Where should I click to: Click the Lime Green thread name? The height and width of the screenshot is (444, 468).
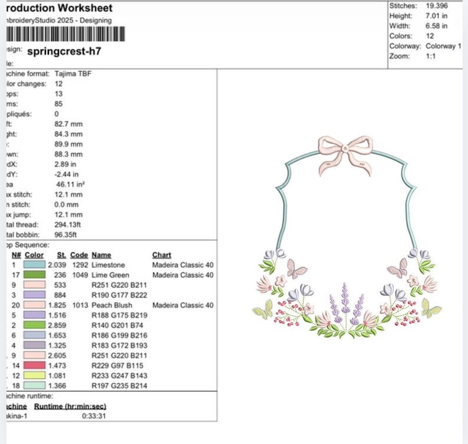tap(110, 275)
